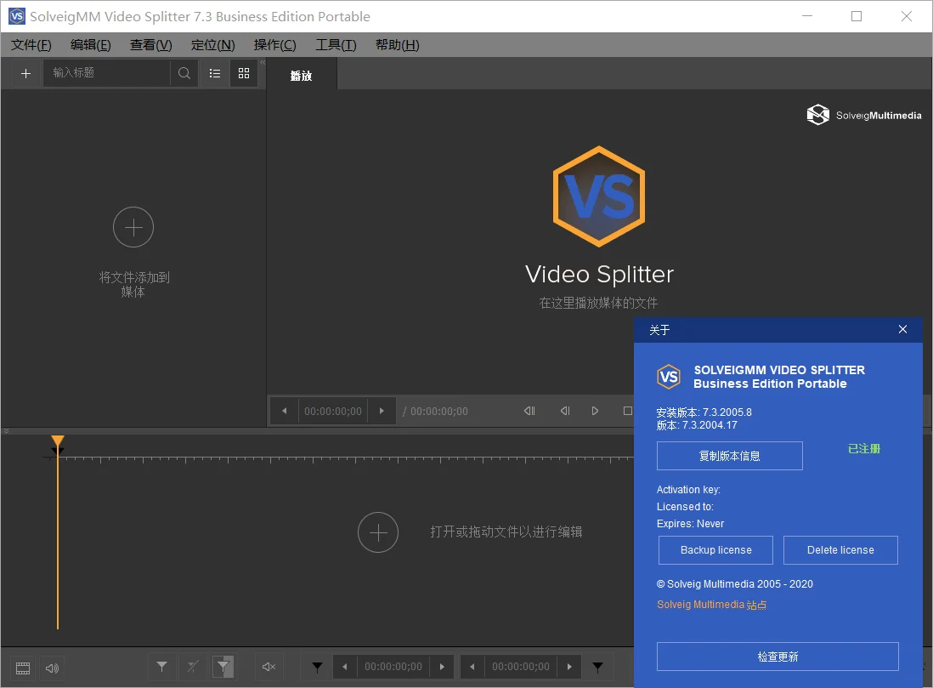Screen dimensions: 933x688
Task: Mute audio with the crossed speaker toggle
Action: pyautogui.click(x=269, y=667)
